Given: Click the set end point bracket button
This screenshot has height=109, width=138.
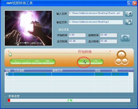Looking at the screenshot, I should (27, 62).
